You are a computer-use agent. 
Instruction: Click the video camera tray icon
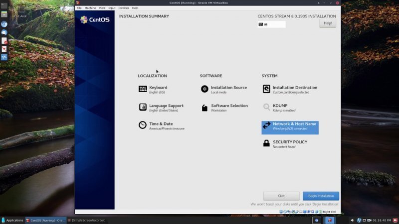click(x=369, y=220)
